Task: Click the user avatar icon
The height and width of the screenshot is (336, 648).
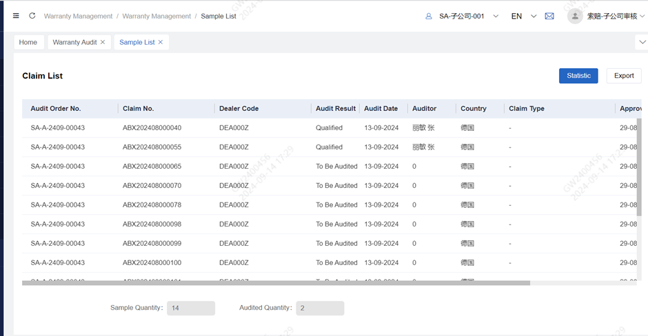Action: pos(575,16)
